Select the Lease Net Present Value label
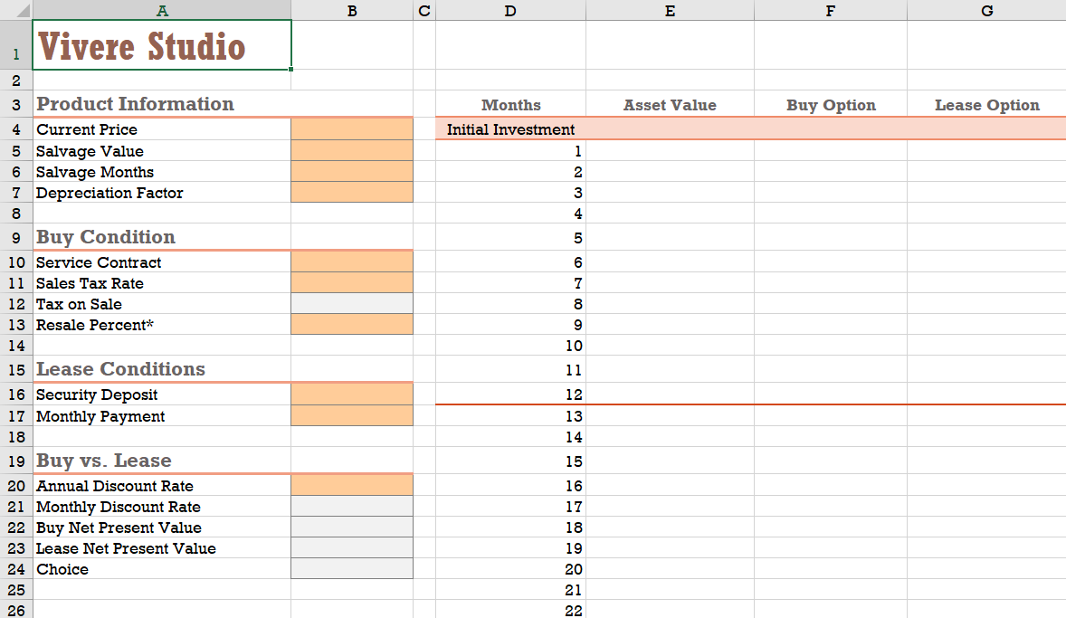1066x618 pixels. pyautogui.click(x=126, y=548)
